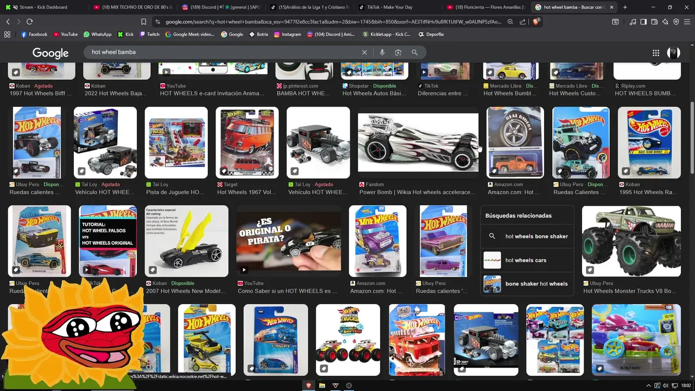The height and width of the screenshot is (391, 695).
Task: Open the Botrix bookmark
Action: 259,34
